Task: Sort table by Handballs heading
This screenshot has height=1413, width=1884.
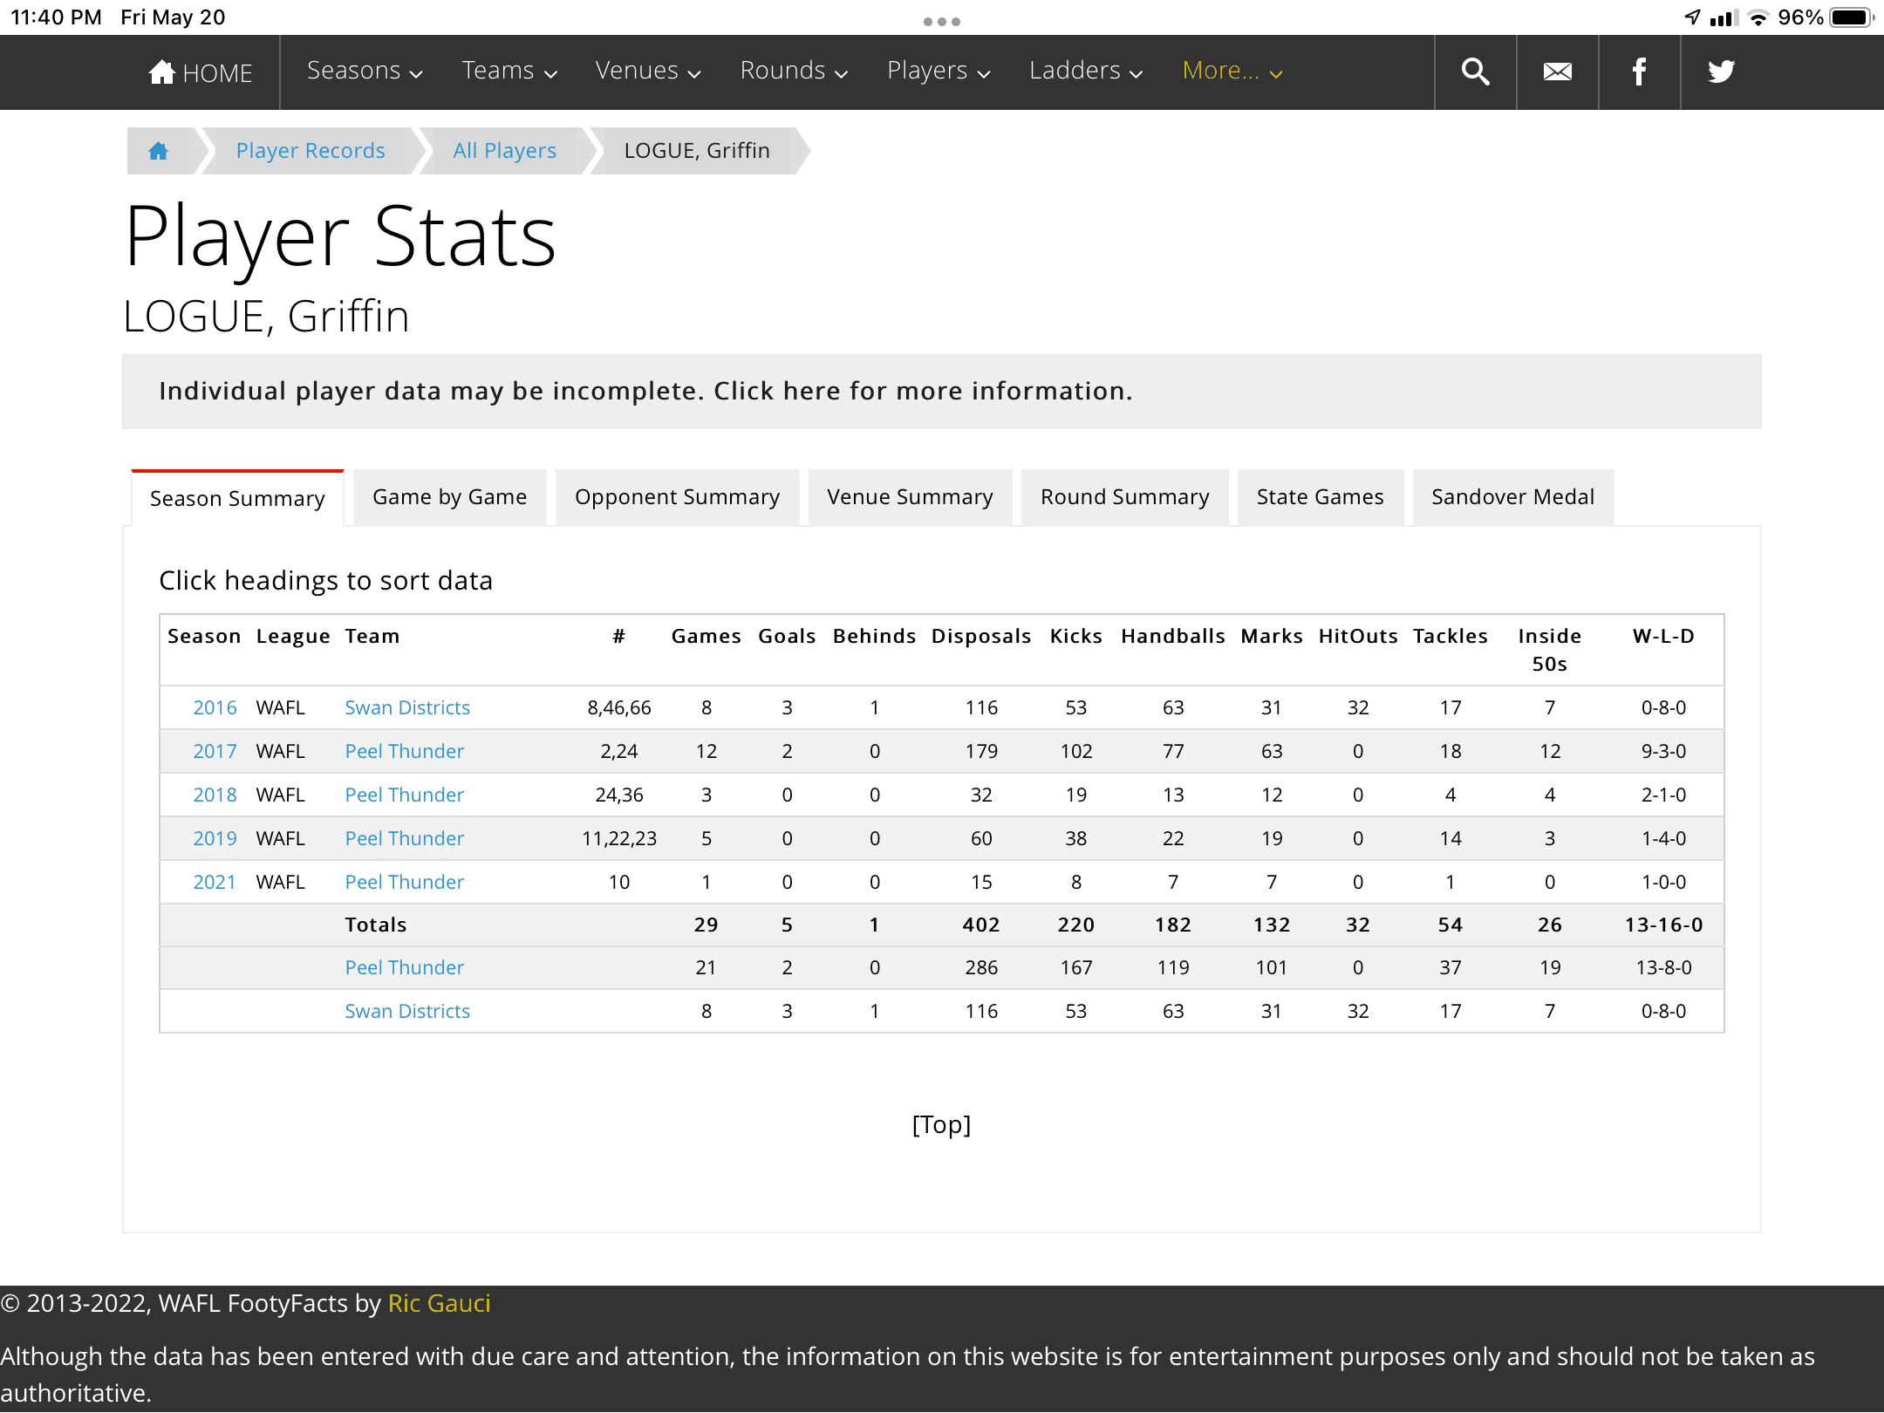Action: coord(1173,636)
